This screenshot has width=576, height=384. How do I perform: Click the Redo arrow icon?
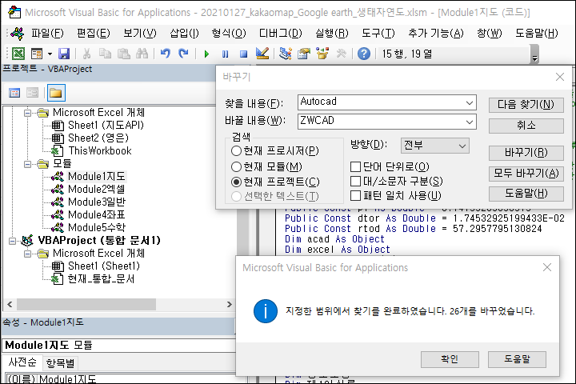[183, 54]
